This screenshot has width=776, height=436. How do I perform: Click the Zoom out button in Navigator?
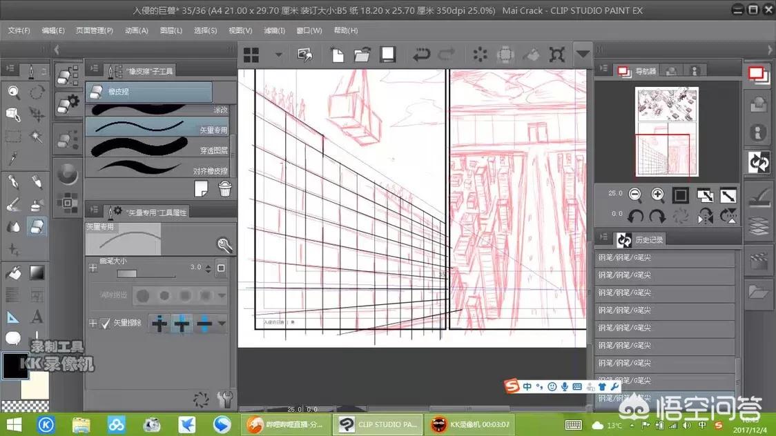pyautogui.click(x=635, y=195)
